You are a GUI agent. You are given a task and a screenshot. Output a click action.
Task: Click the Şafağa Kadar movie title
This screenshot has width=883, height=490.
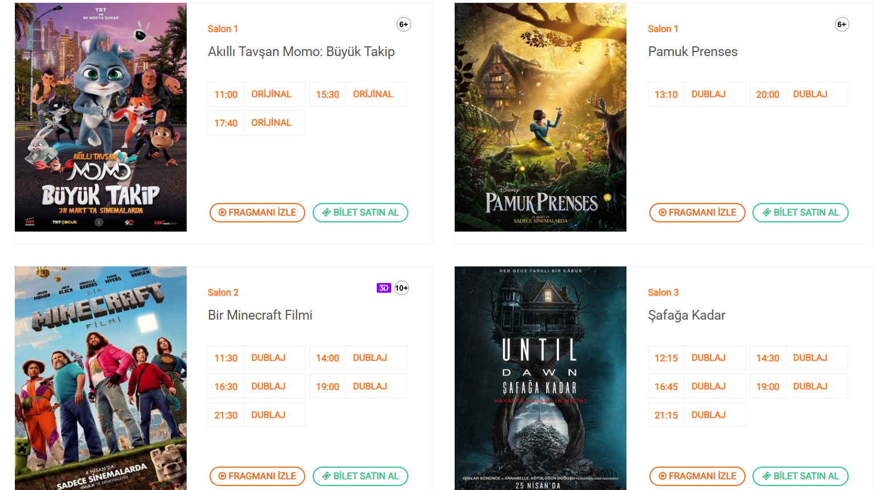pos(687,316)
